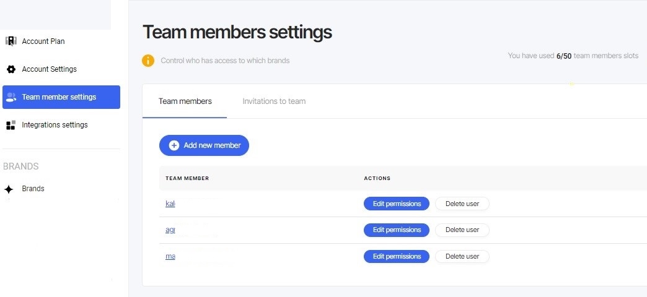Click the Brands star icon
The width and height of the screenshot is (647, 297).
tap(9, 189)
